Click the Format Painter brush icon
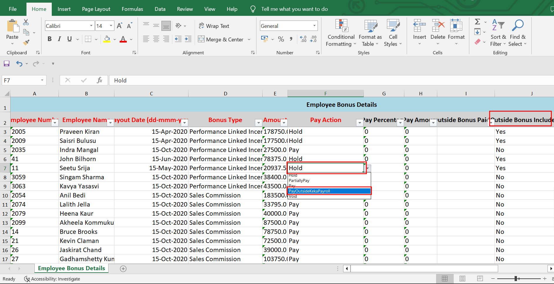Viewport: 554px width, 284px height. [26, 43]
